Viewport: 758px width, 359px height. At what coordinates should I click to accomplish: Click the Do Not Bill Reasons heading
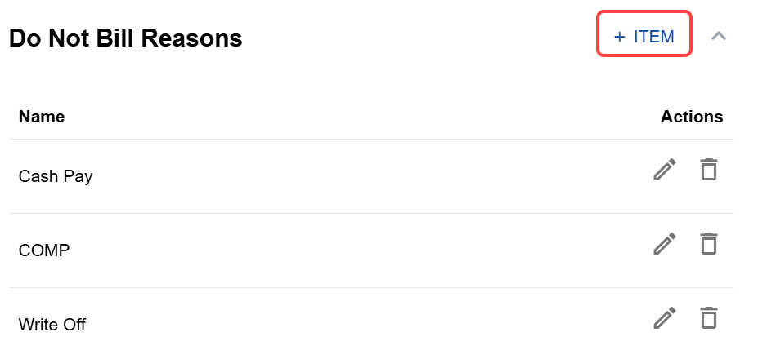tap(126, 38)
